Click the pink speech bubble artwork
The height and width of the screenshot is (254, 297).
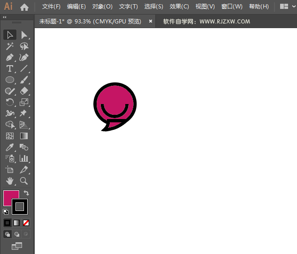[115, 96]
